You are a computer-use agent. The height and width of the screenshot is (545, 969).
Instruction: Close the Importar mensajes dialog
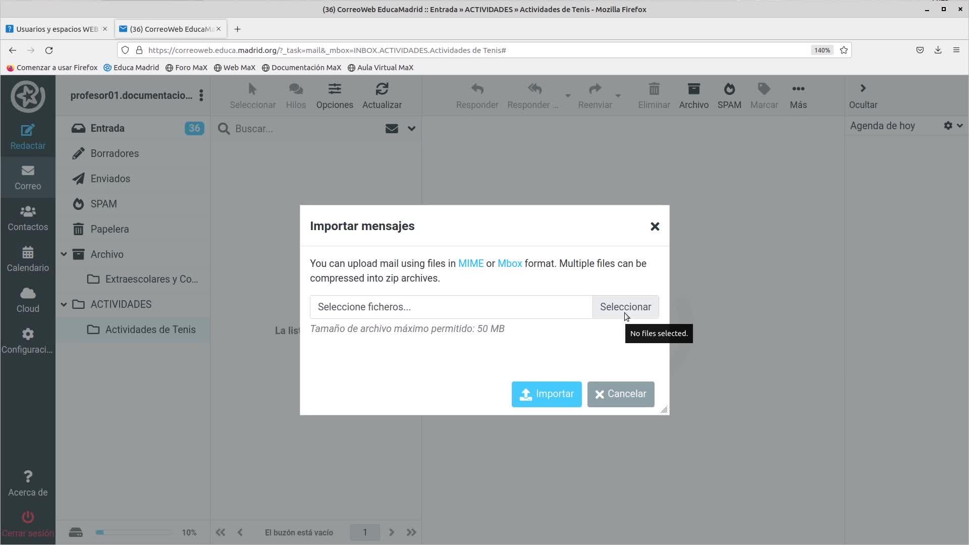[x=655, y=227]
